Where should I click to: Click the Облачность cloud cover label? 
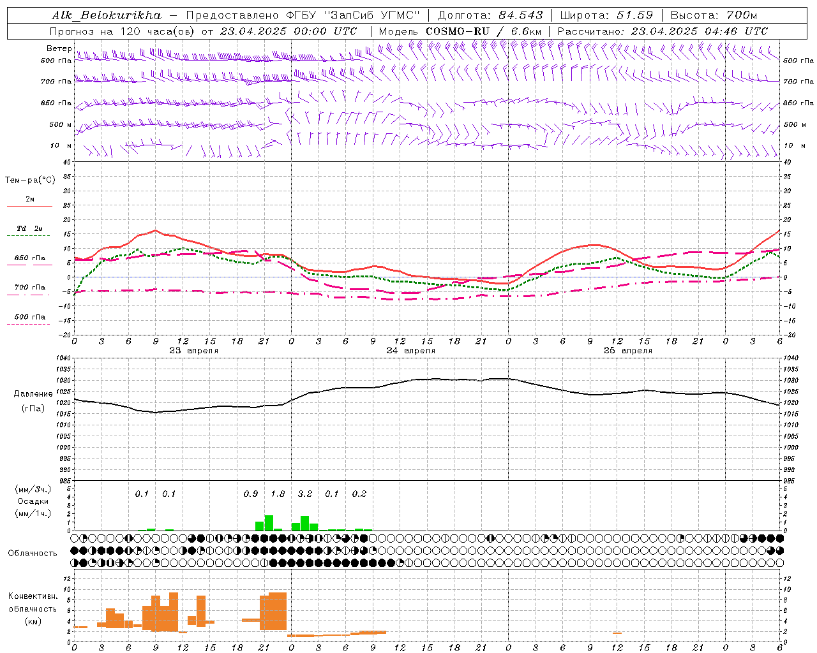pos(33,553)
